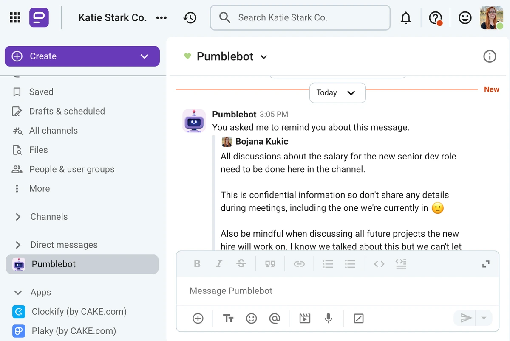Open workspace options via the ellipsis next to Katie Stark Co.
The height and width of the screenshot is (341, 510).
click(161, 17)
